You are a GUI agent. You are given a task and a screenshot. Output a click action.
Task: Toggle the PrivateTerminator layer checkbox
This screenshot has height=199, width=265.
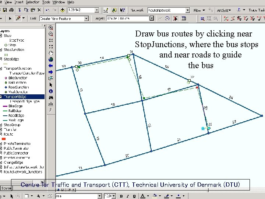[x=1, y=144]
